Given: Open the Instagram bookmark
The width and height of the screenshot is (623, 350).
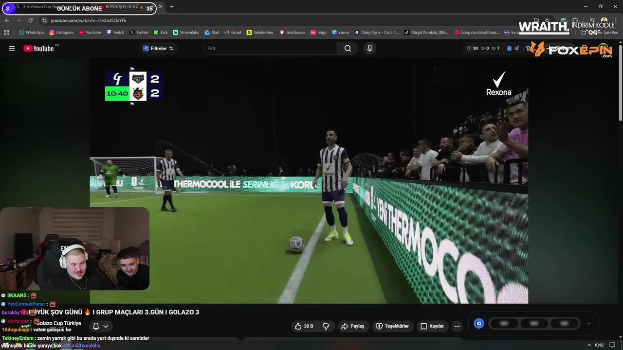Looking at the screenshot, I should pyautogui.click(x=61, y=33).
